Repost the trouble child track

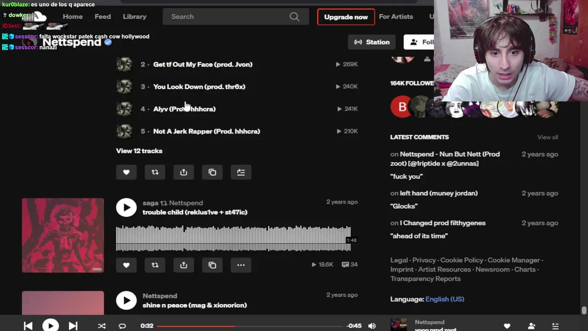155,265
